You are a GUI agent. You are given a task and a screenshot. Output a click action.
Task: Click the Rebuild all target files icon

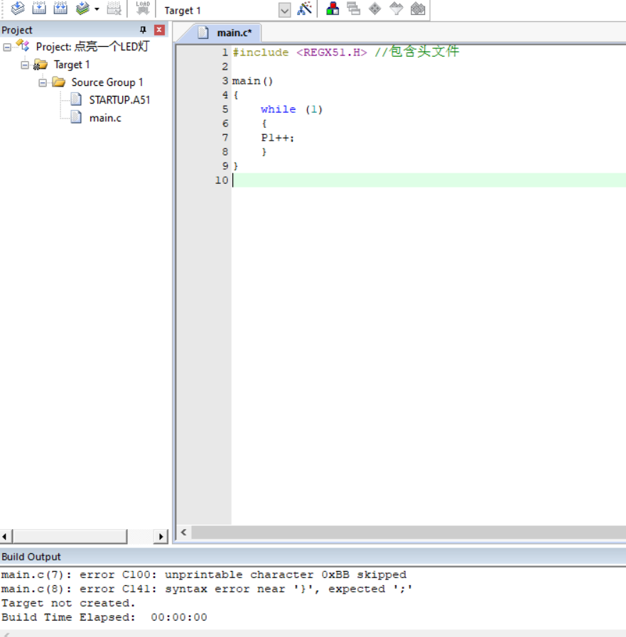click(x=60, y=9)
